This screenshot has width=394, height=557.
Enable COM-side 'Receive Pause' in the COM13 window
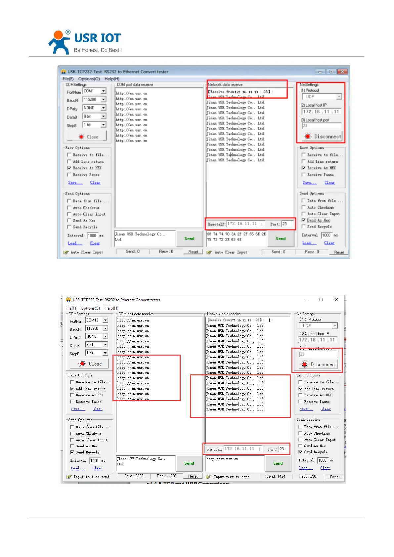pyautogui.click(x=72, y=402)
